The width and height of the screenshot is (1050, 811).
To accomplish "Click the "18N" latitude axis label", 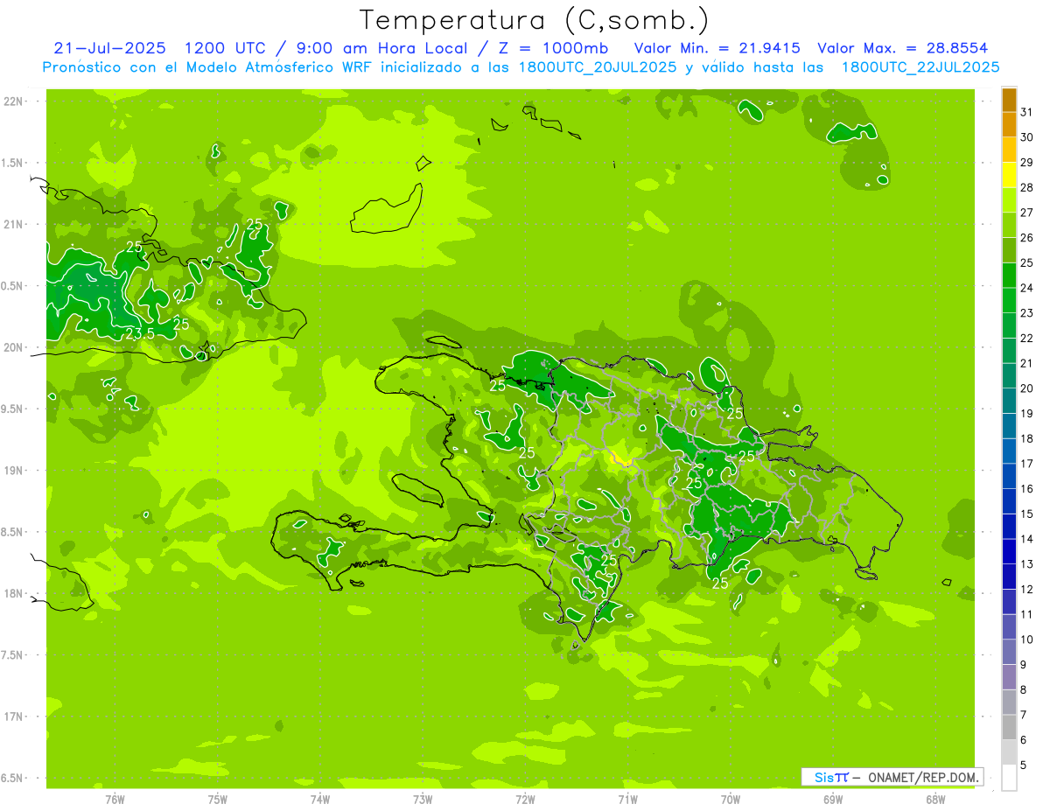I will point(13,594).
